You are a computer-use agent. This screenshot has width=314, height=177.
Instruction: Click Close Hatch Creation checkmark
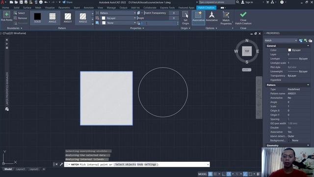243,18
